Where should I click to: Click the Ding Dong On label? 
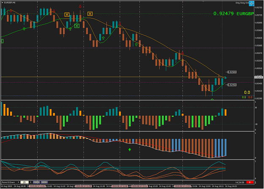(x=242, y=3)
